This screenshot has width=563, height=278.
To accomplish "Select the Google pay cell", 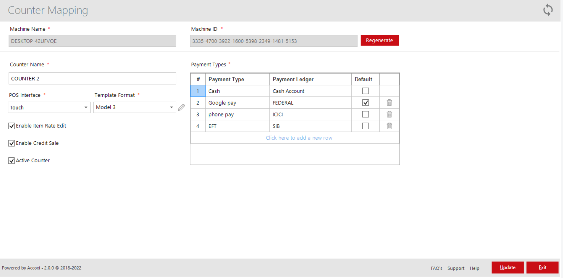I will [x=237, y=103].
